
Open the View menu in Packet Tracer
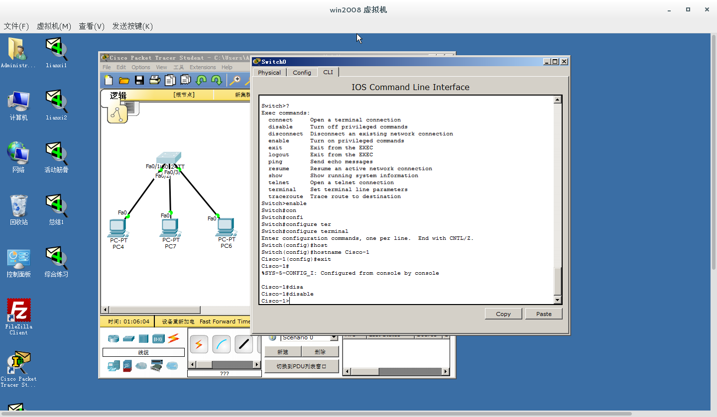(x=161, y=67)
